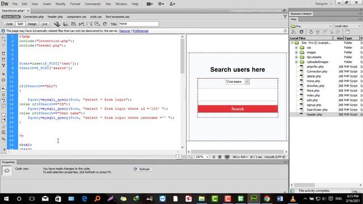
Task: Open the Layout workspace switcher icon
Action: pyautogui.click(x=150, y=4)
